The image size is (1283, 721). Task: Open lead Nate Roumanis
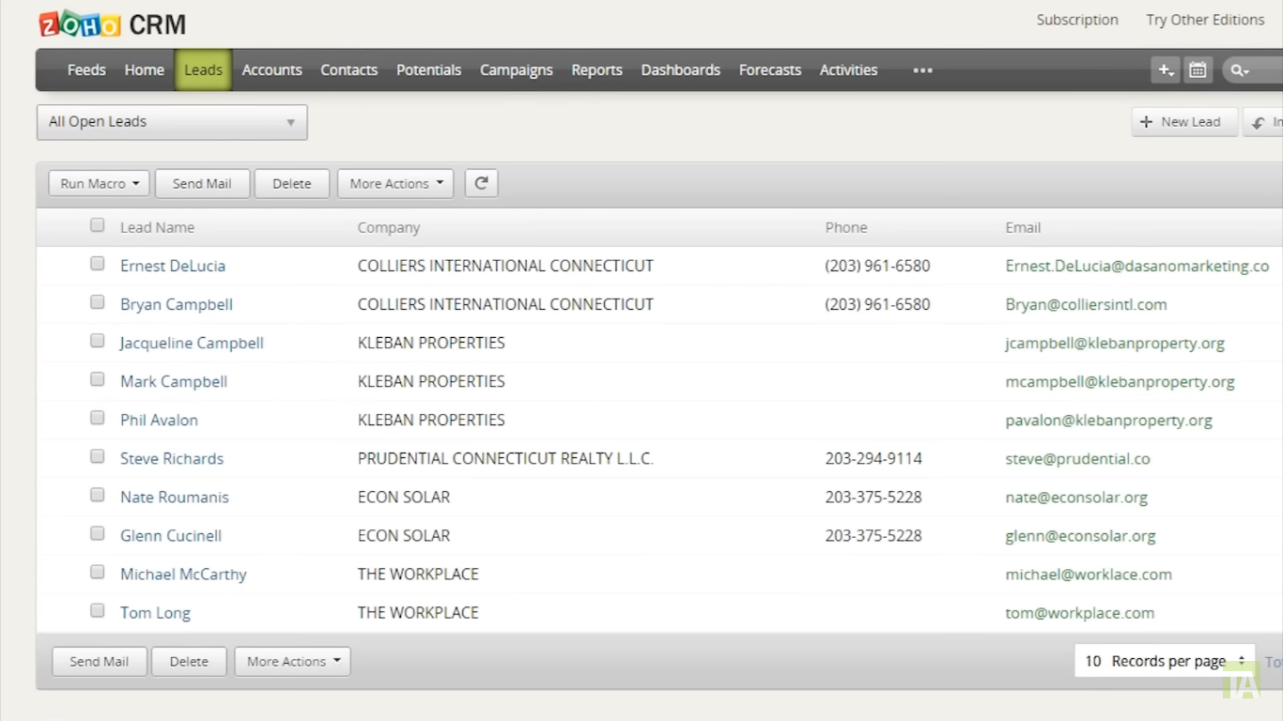point(175,497)
